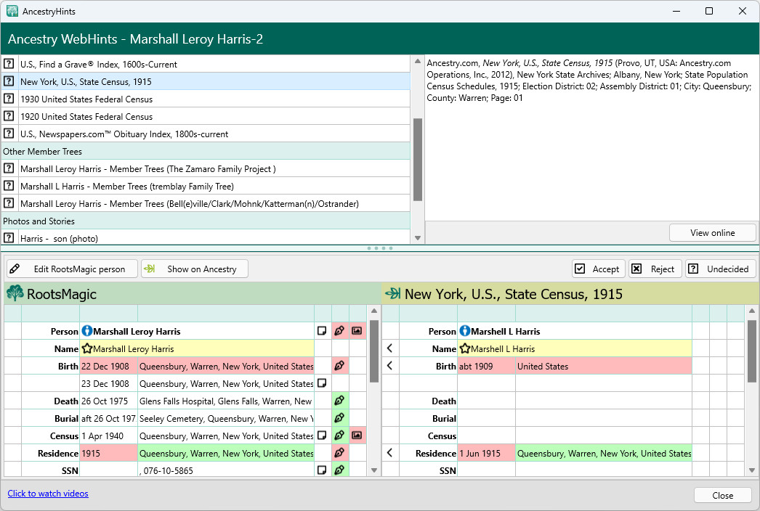This screenshot has height=511, width=760.
Task: Set the hint status to Undecided
Action: coord(719,269)
